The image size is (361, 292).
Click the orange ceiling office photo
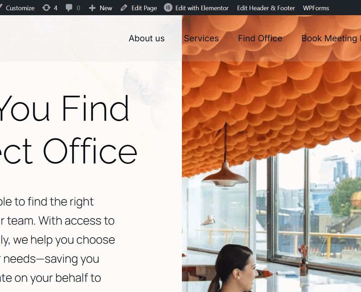tap(271, 154)
